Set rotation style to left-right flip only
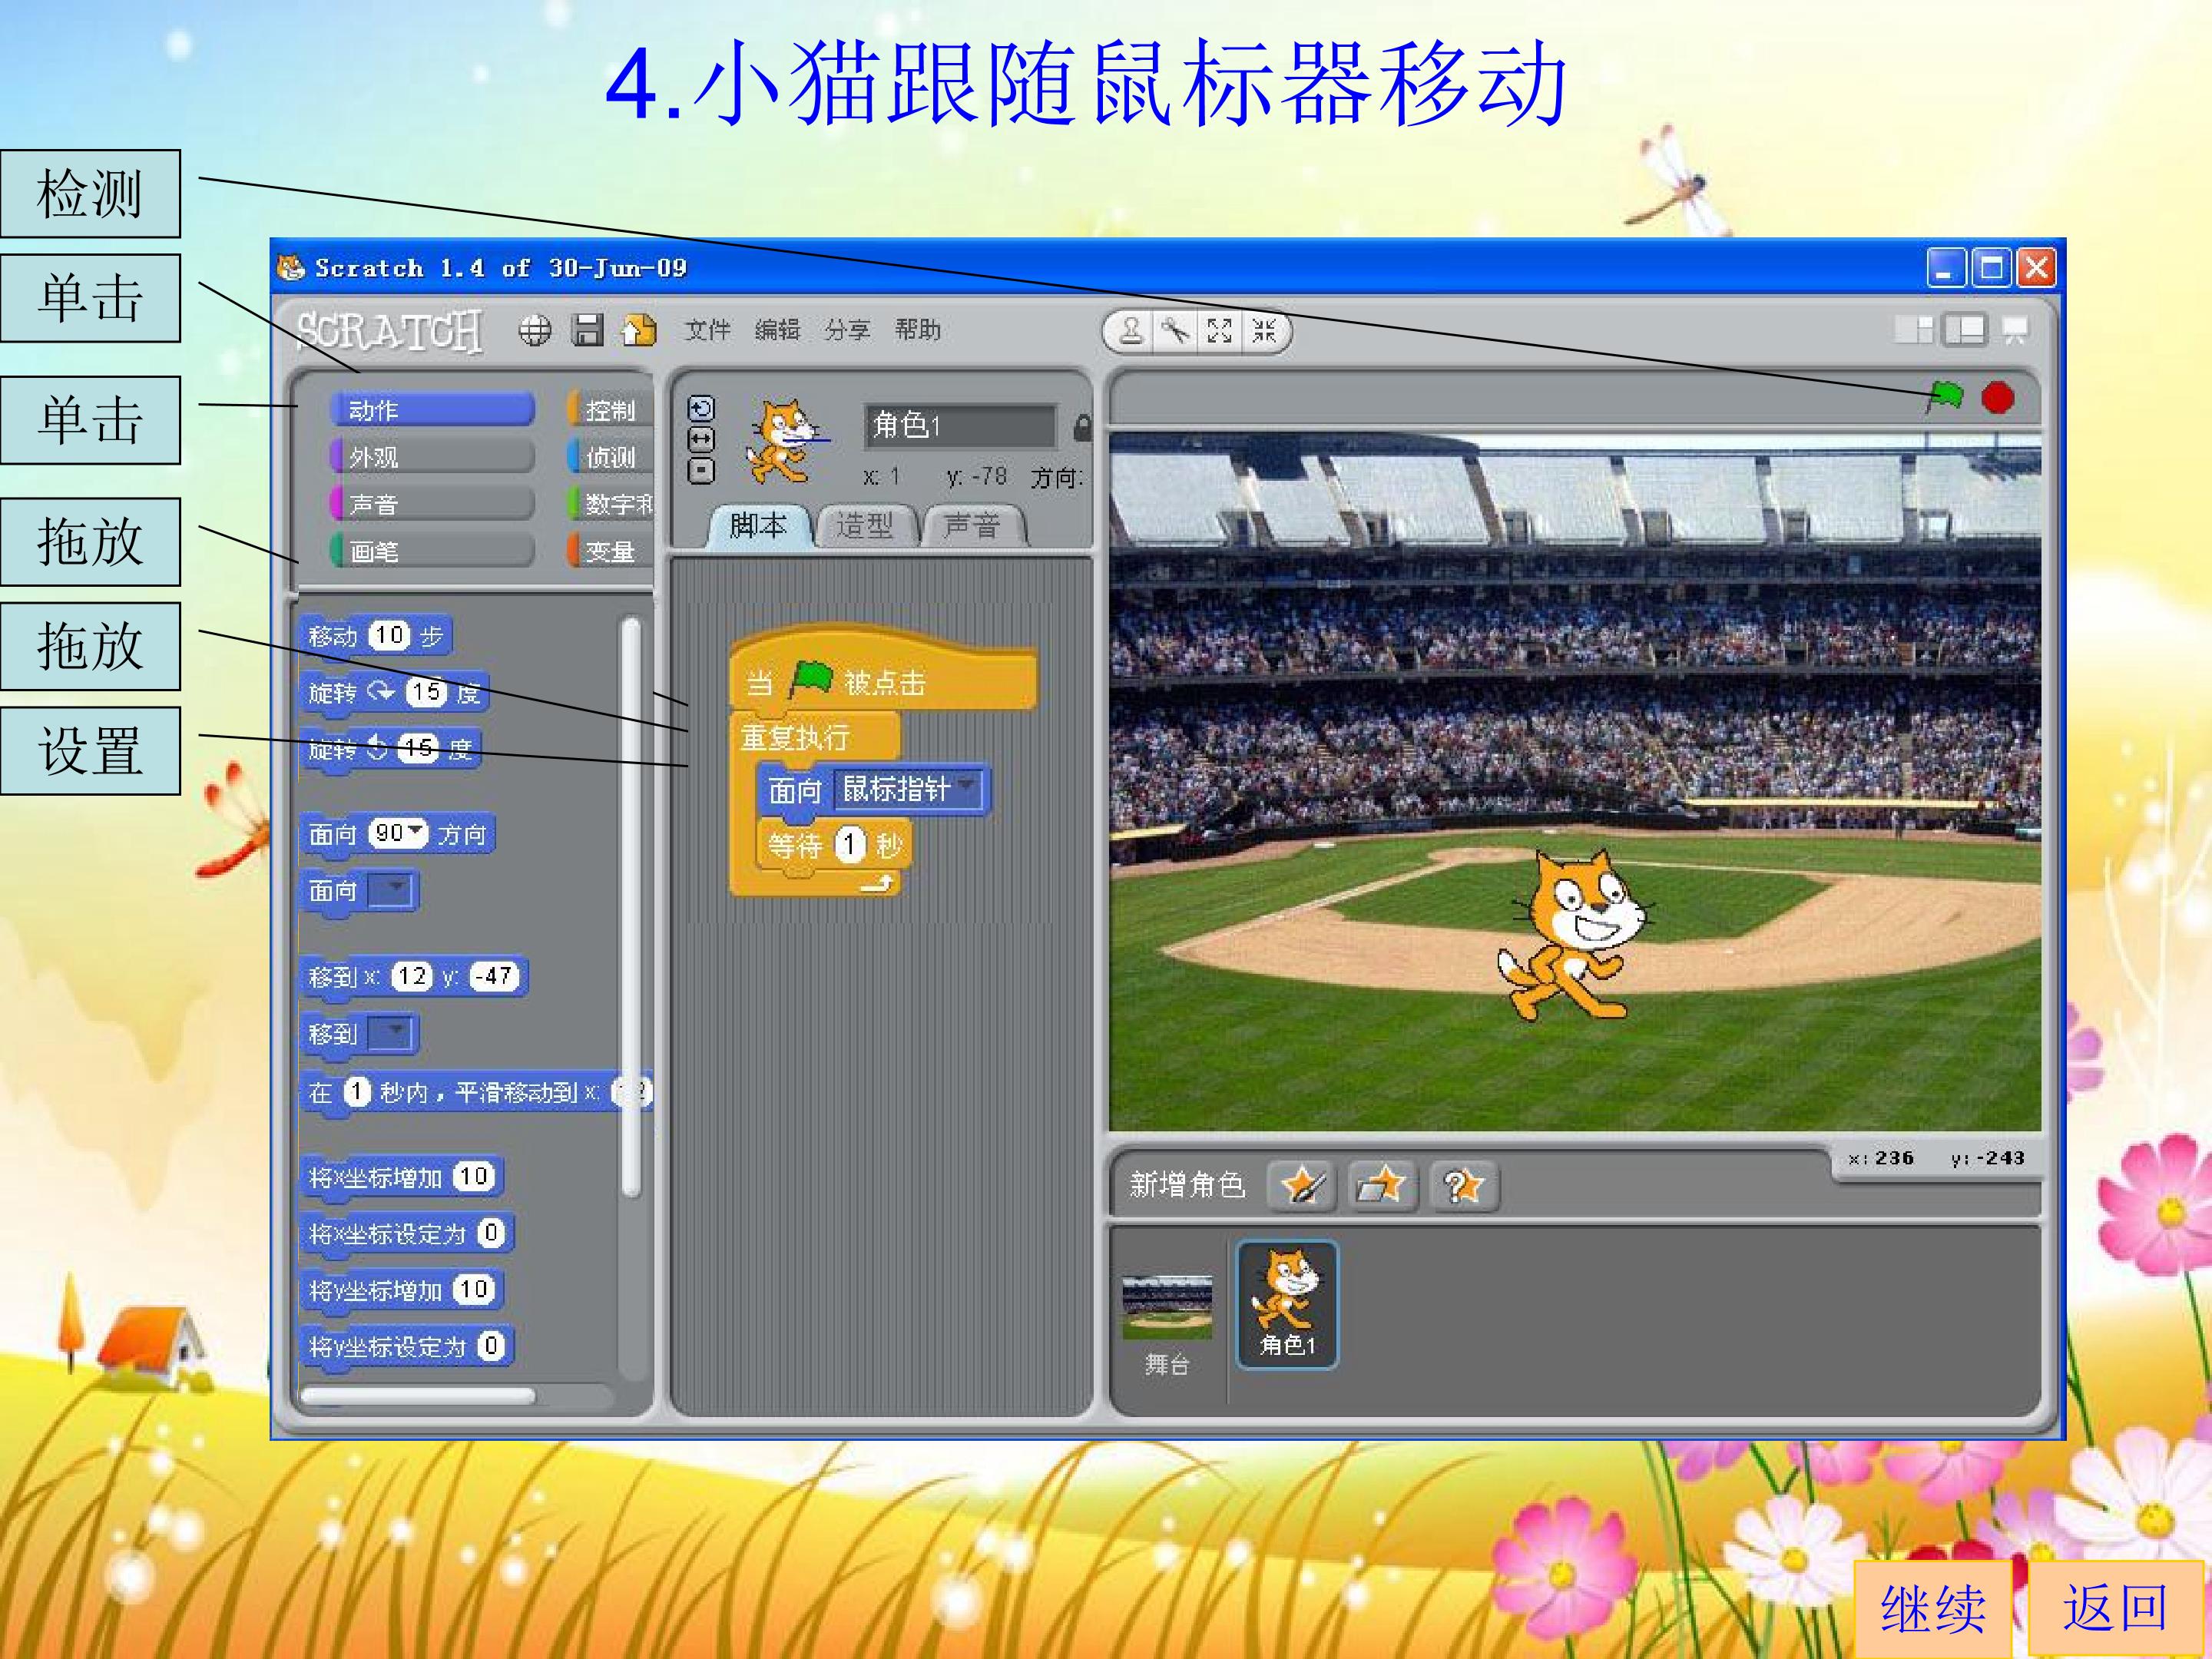The height and width of the screenshot is (1659, 2212). tap(702, 439)
